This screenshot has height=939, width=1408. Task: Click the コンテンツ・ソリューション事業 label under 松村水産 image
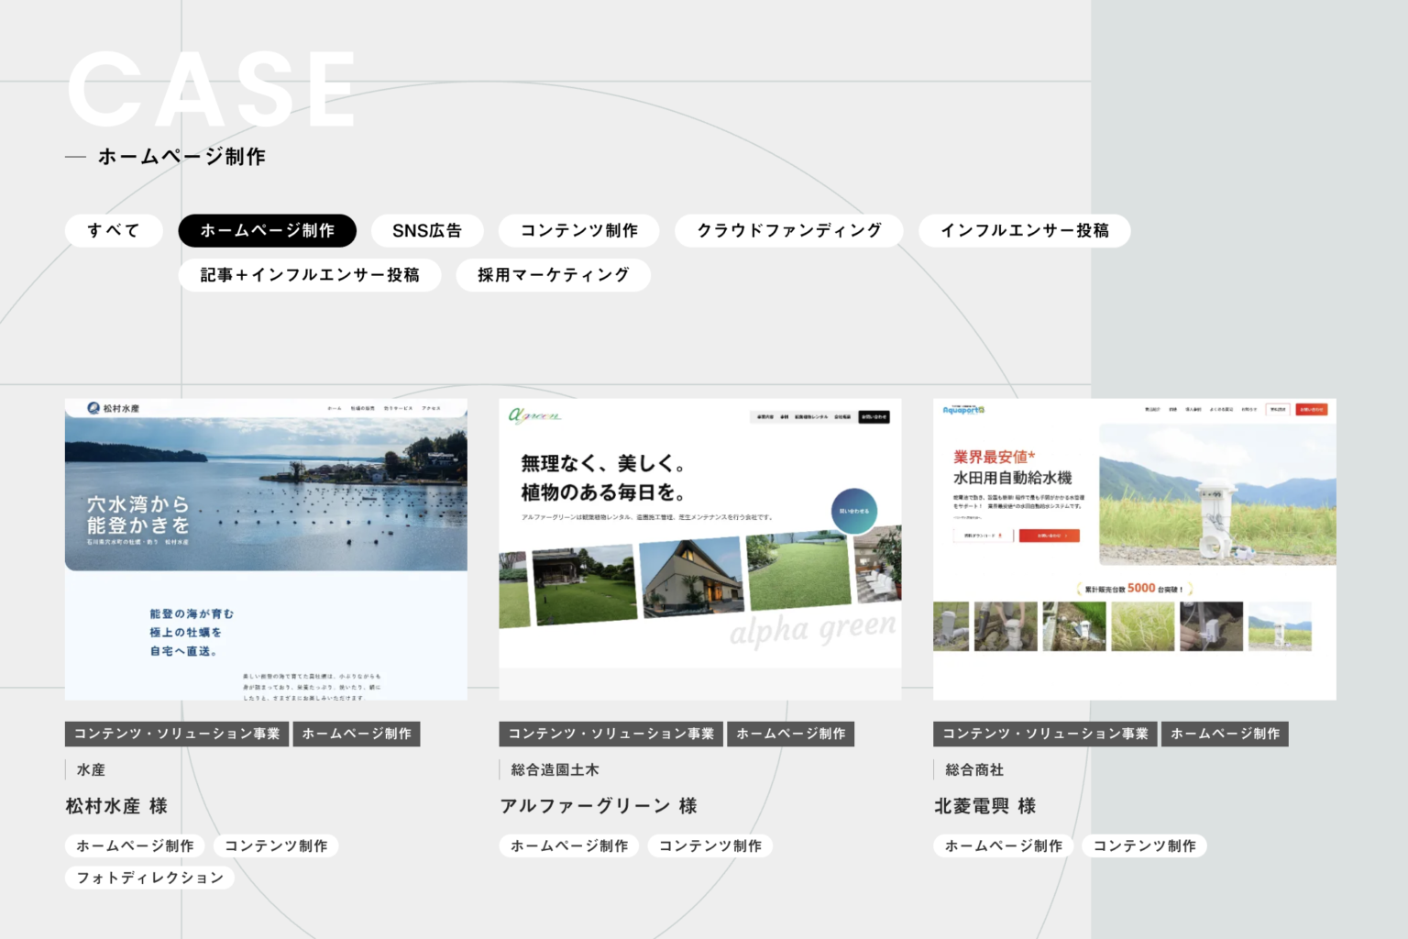[x=177, y=734]
